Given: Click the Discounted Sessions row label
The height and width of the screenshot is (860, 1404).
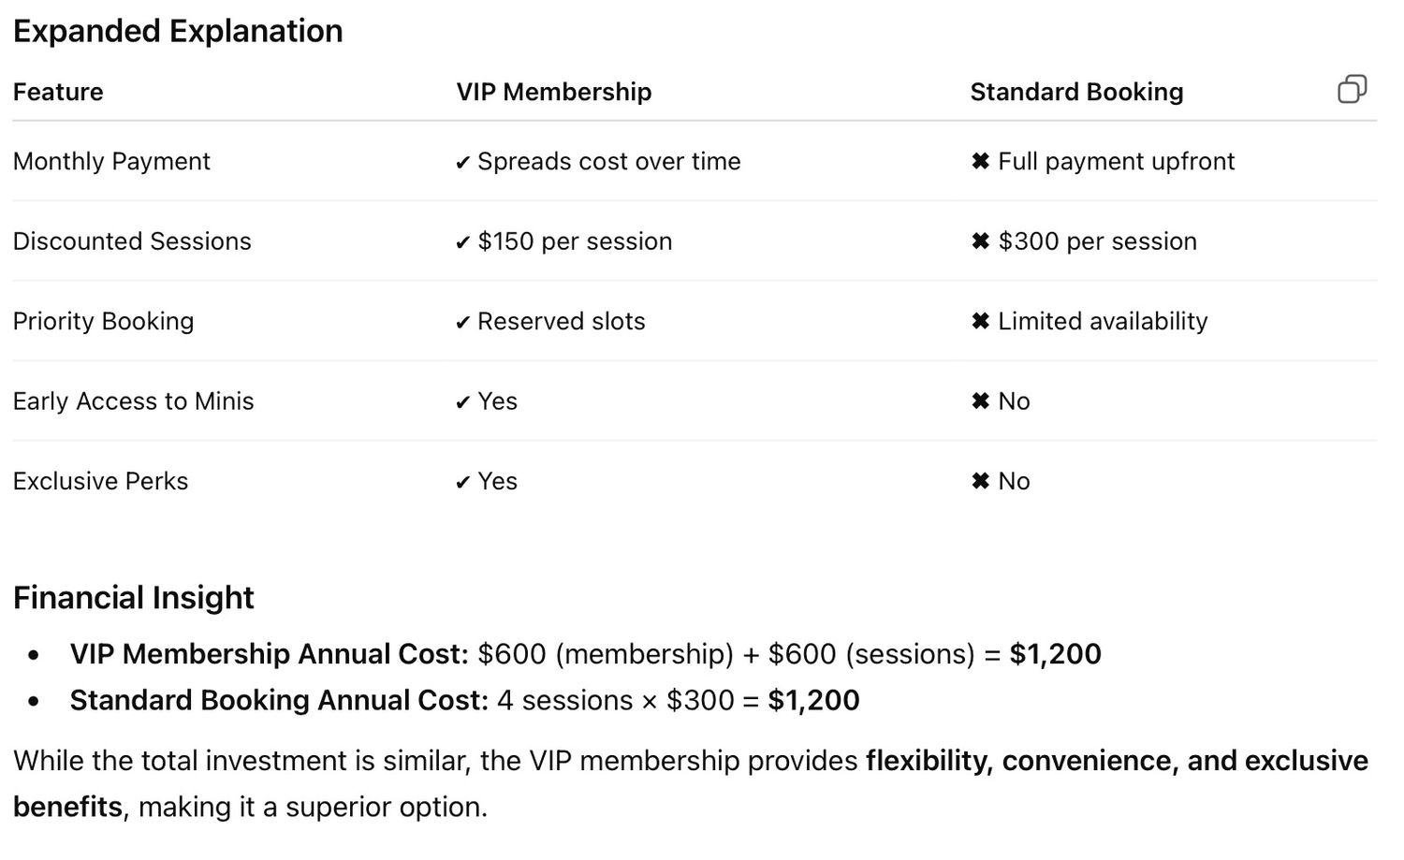Looking at the screenshot, I should coord(132,241).
